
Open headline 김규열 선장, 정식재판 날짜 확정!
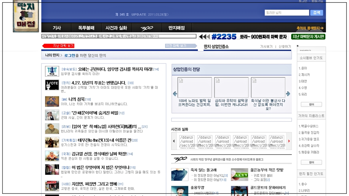pos(99,154)
